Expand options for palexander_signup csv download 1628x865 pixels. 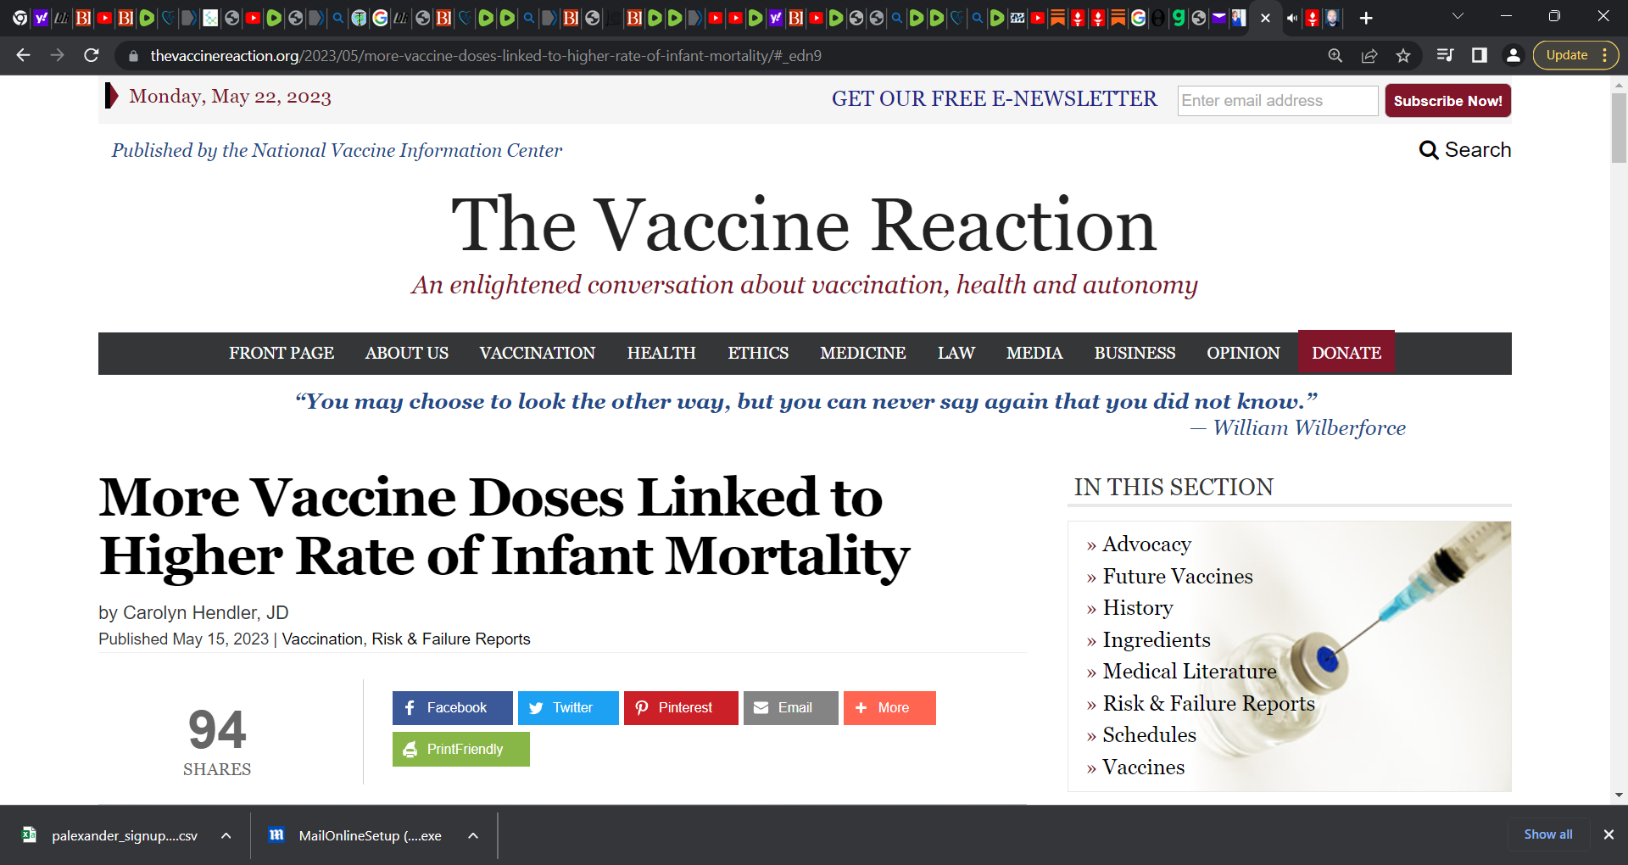coord(226,835)
